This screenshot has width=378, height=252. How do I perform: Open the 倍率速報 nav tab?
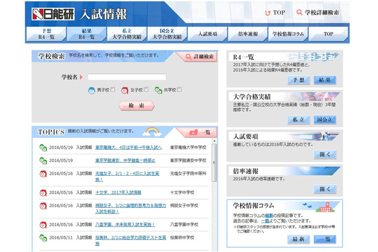pos(247,34)
